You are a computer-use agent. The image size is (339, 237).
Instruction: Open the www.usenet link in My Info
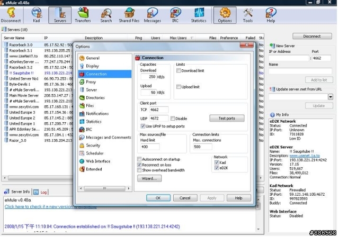pyautogui.click(x=305, y=156)
